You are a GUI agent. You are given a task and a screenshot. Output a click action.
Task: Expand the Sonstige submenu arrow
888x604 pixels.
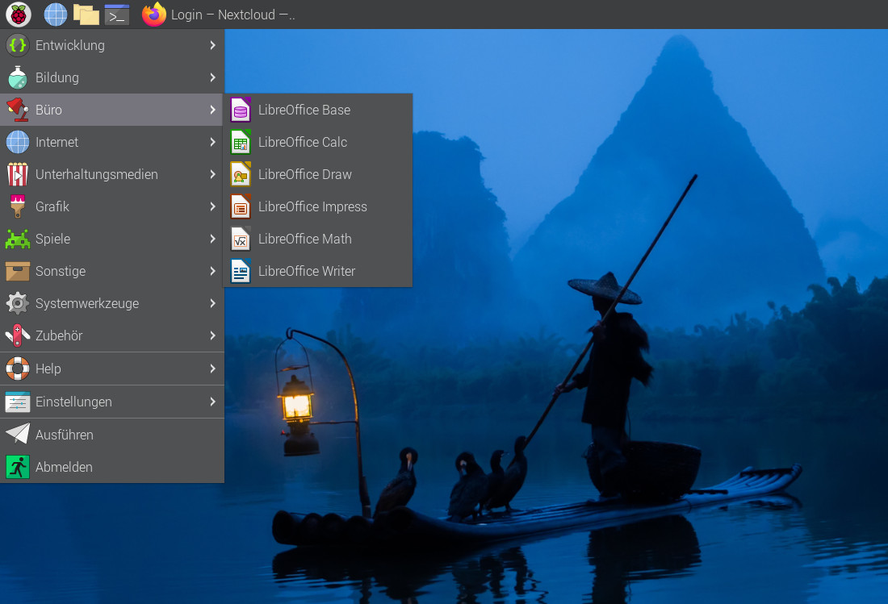tap(212, 271)
